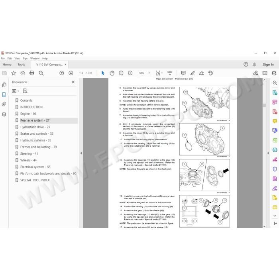Zoom in with plus icon

130,73
